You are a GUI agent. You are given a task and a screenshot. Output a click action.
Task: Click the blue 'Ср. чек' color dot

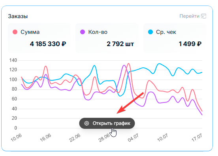150,32
